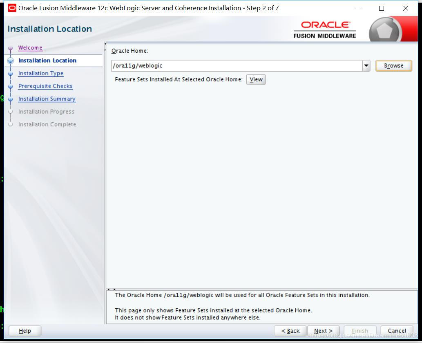
Task: Open the Prerequisite Checks step link
Action: pyautogui.click(x=45, y=86)
